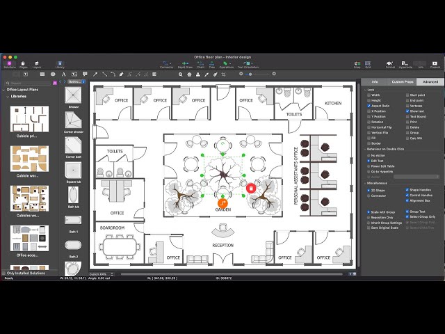Select the ellipse shape tool
The image size is (445, 334).
click(53, 74)
